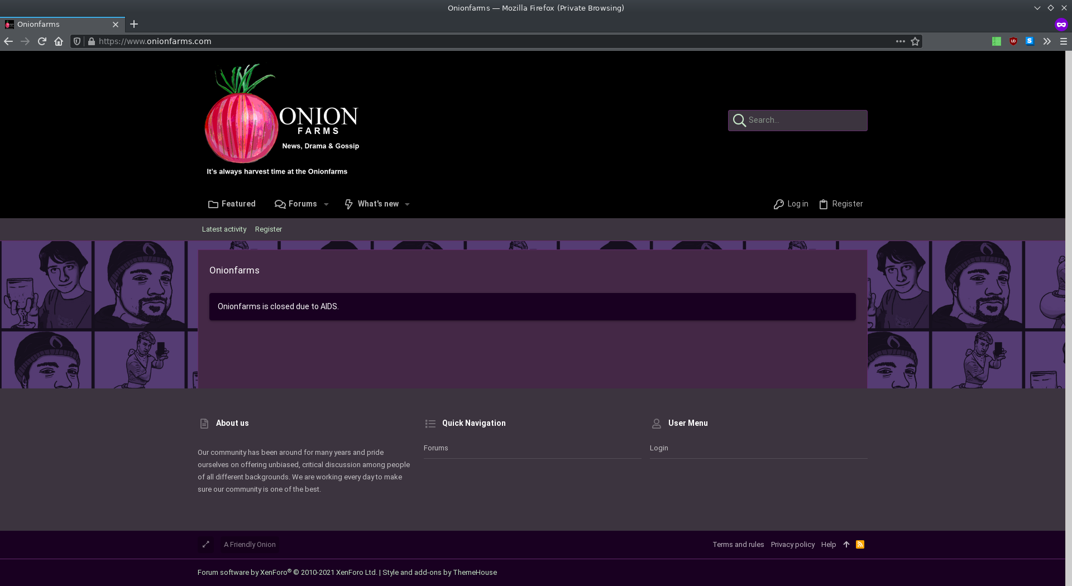1072x586 pixels.
Task: Click the Onion Farms logo
Action: coord(283,118)
